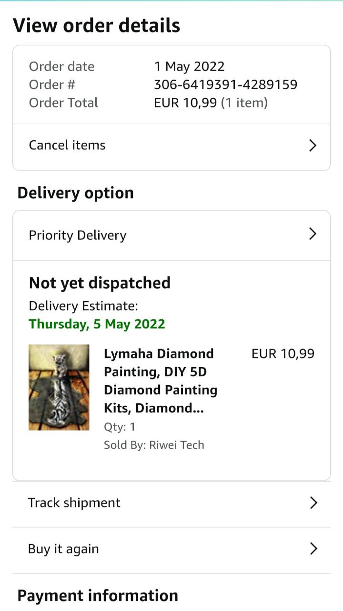Tap the arrow next to Priority Delivery

[313, 234]
